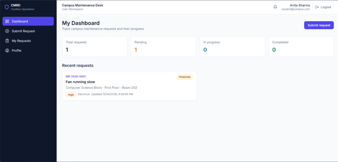Open the Profile page from sidebar

28,51
